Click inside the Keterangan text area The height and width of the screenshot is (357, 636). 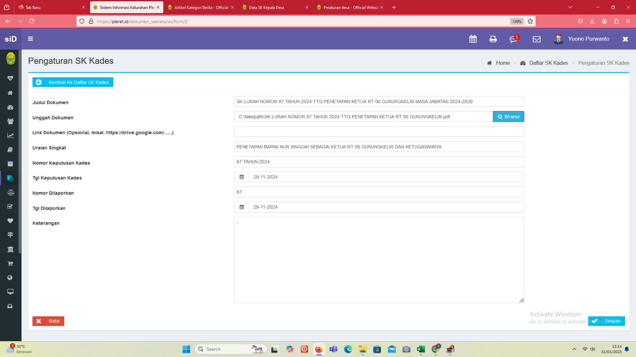tap(379, 260)
